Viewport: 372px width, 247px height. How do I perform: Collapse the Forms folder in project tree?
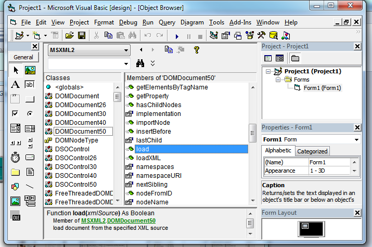point(278,80)
